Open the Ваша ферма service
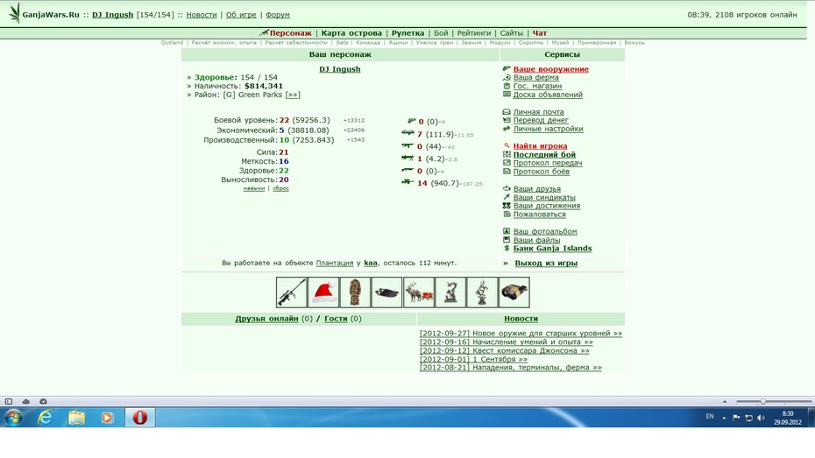The height and width of the screenshot is (458, 815). click(535, 77)
